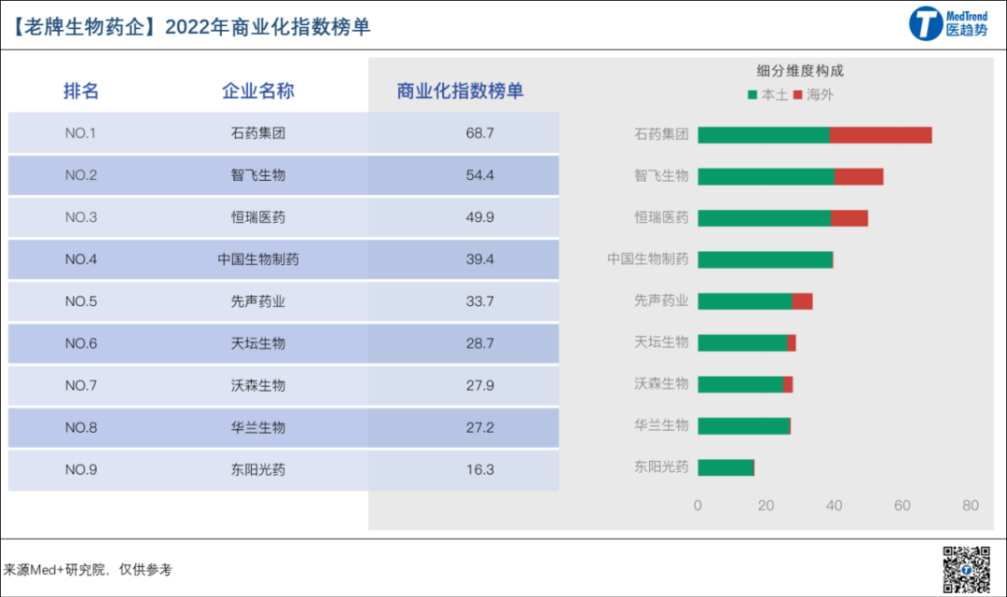Click the red 海外 legend swatch
1007x597 pixels.
[x=797, y=95]
